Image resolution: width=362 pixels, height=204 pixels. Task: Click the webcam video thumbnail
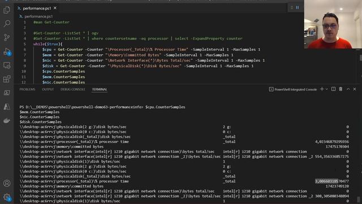pyautogui.click(x=333, y=24)
